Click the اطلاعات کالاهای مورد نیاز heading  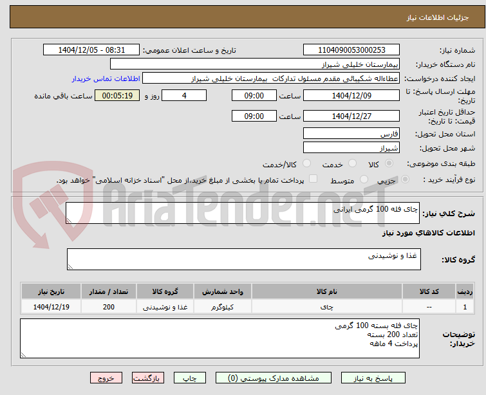[x=428, y=233]
